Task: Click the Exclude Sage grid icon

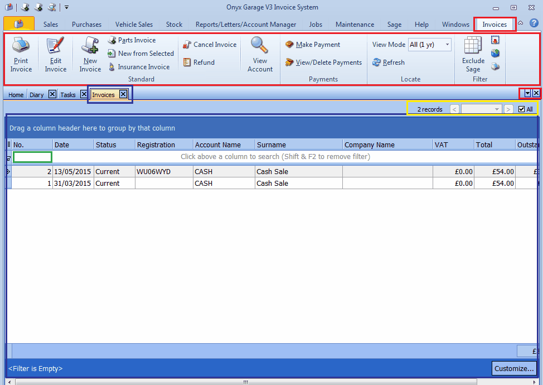Action: point(473,45)
